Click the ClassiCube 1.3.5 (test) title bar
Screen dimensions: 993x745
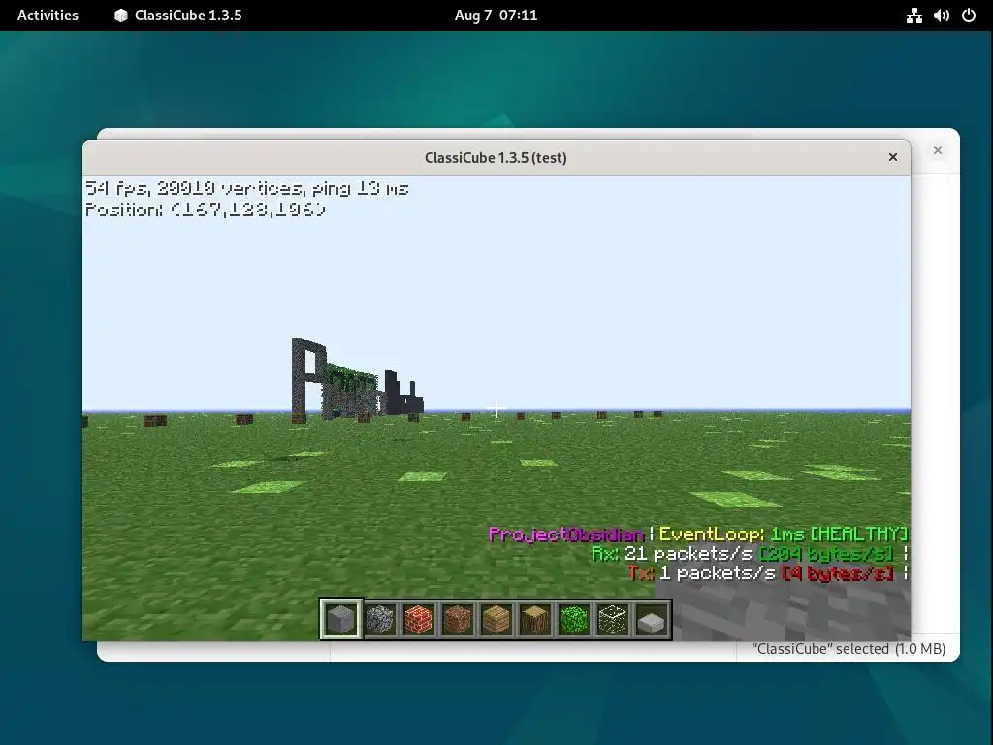click(496, 157)
